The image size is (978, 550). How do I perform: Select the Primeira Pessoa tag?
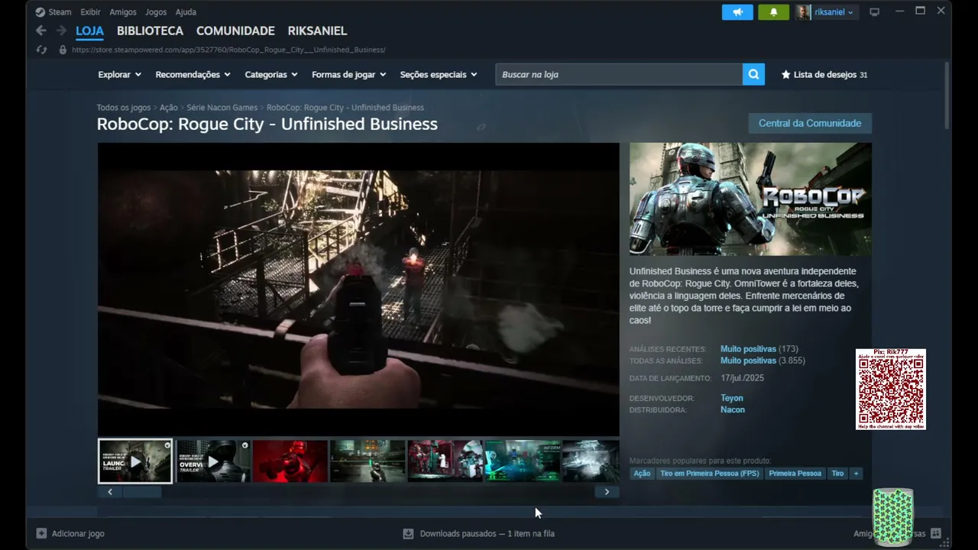coord(795,474)
